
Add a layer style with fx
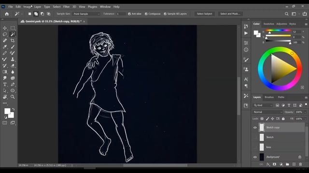(268, 164)
